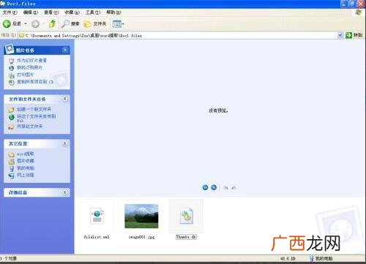366x264 pixels.
Task: Open the Back history dropdown arrow
Action: click(26, 24)
